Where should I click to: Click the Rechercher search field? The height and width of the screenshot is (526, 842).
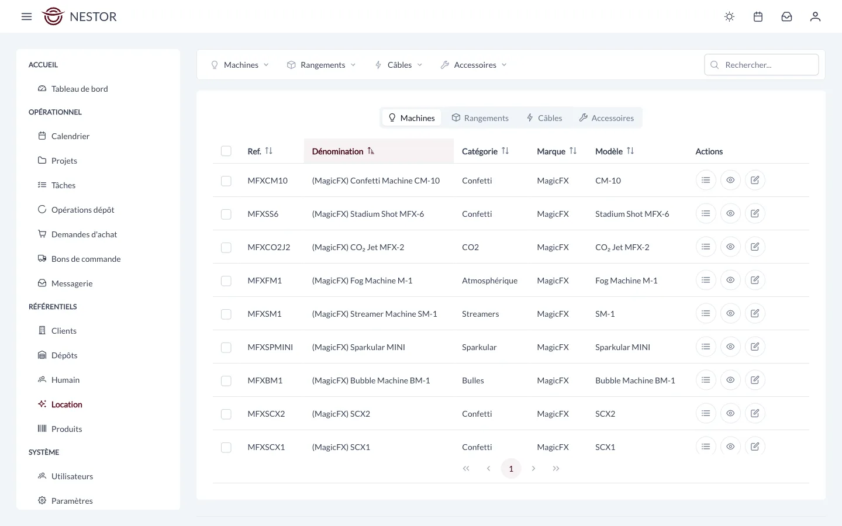(761, 65)
